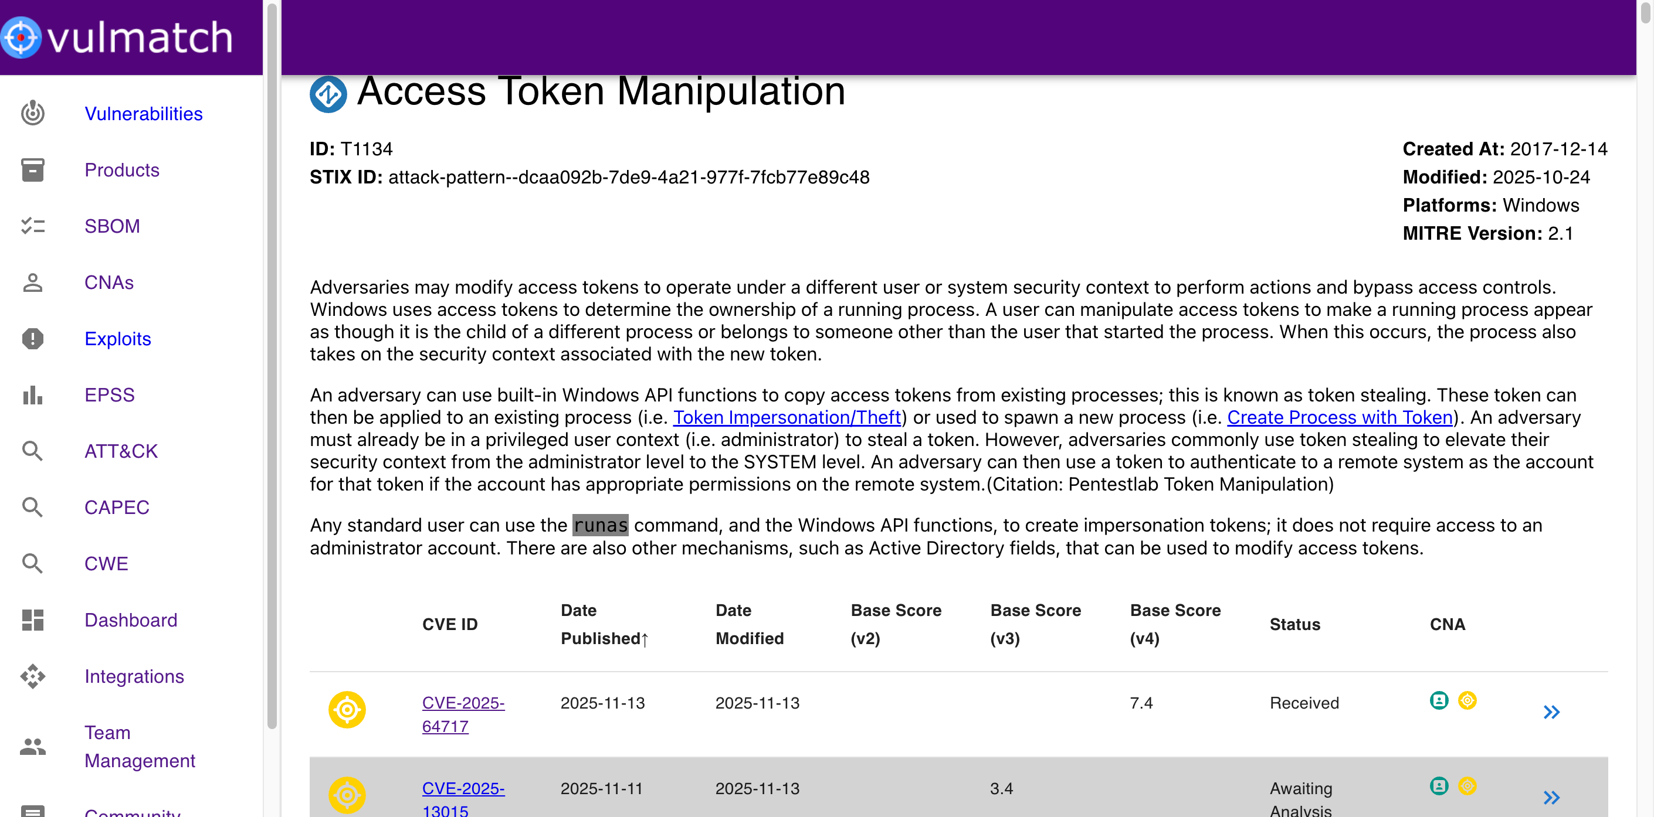Open the ATT&CK menu item
1654x817 pixels.
(121, 451)
